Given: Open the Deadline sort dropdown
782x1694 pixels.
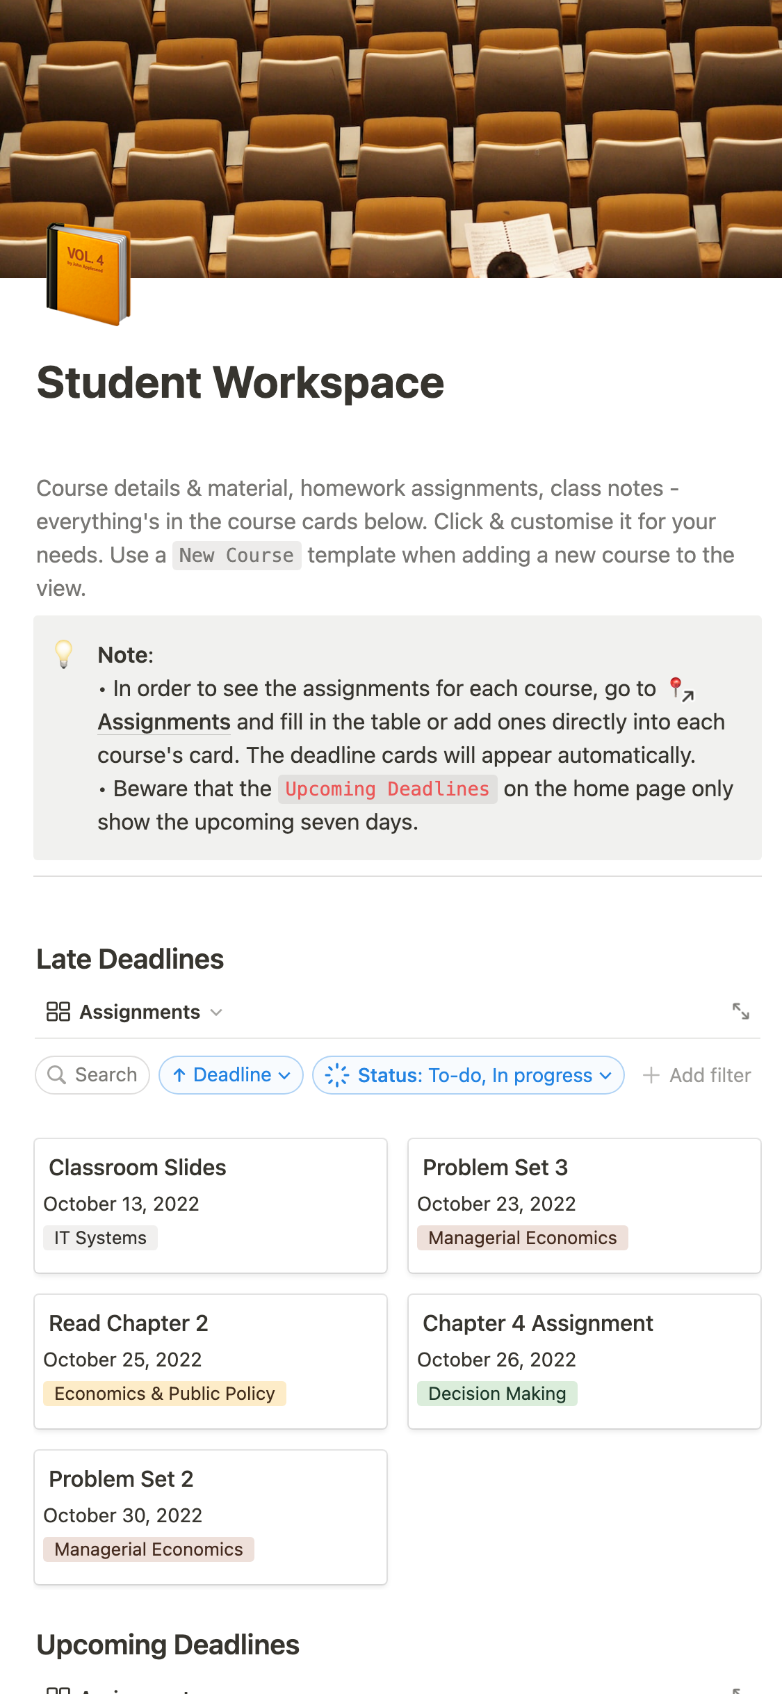Looking at the screenshot, I should click(x=231, y=1075).
